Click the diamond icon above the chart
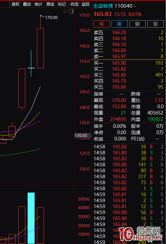This screenshot has width=166, height=244. 65,11
